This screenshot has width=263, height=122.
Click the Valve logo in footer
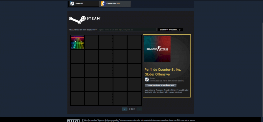point(73,121)
